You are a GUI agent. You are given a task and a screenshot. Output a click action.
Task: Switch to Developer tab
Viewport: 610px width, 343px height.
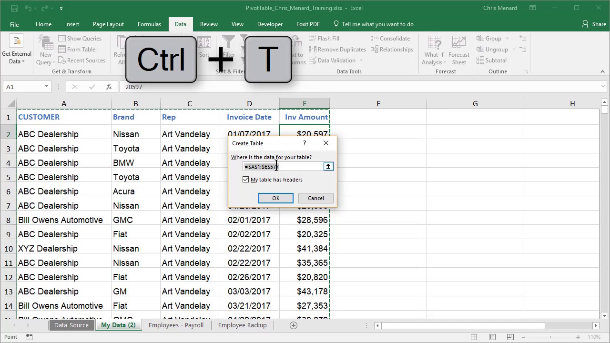click(270, 24)
